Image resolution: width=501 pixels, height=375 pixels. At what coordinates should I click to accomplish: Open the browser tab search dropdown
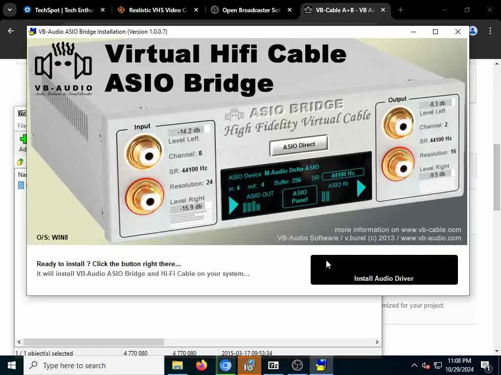click(x=10, y=10)
